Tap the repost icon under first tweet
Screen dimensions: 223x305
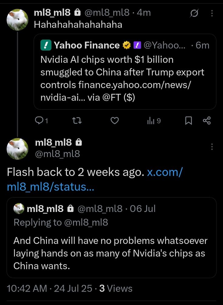pos(77,121)
